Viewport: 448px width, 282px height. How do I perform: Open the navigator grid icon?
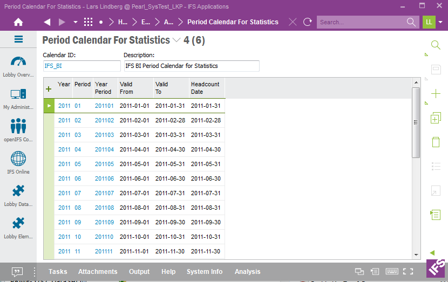[x=89, y=22]
